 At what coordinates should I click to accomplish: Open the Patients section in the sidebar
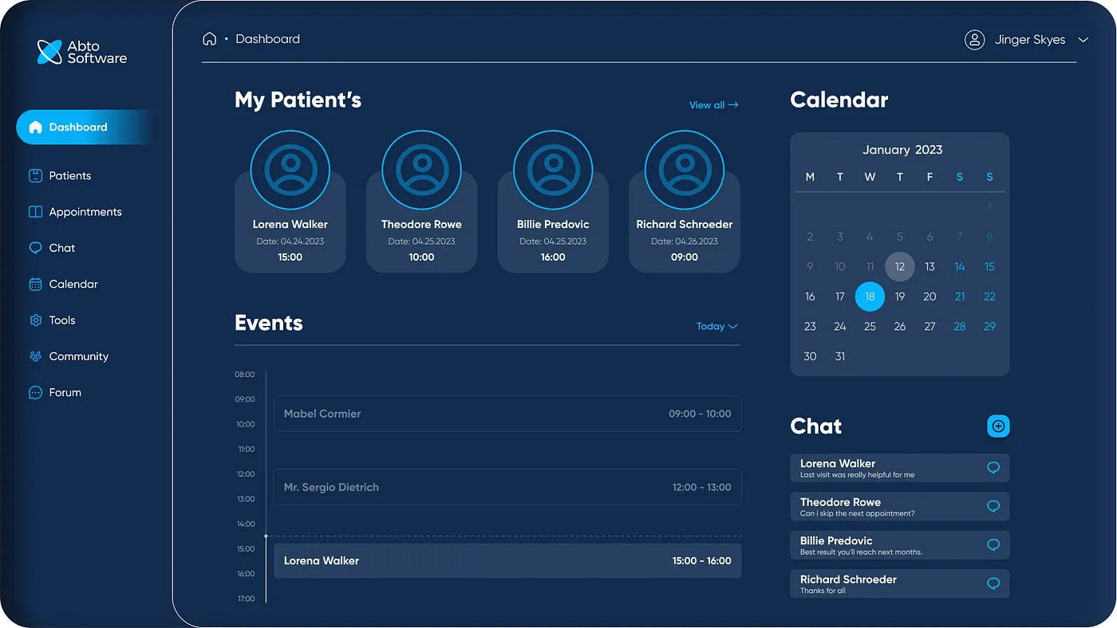[x=67, y=175]
